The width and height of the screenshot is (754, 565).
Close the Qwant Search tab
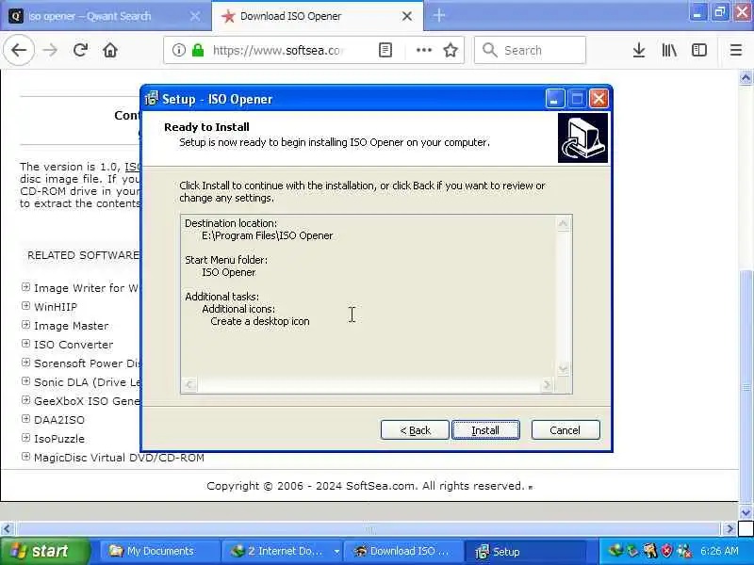pyautogui.click(x=195, y=16)
